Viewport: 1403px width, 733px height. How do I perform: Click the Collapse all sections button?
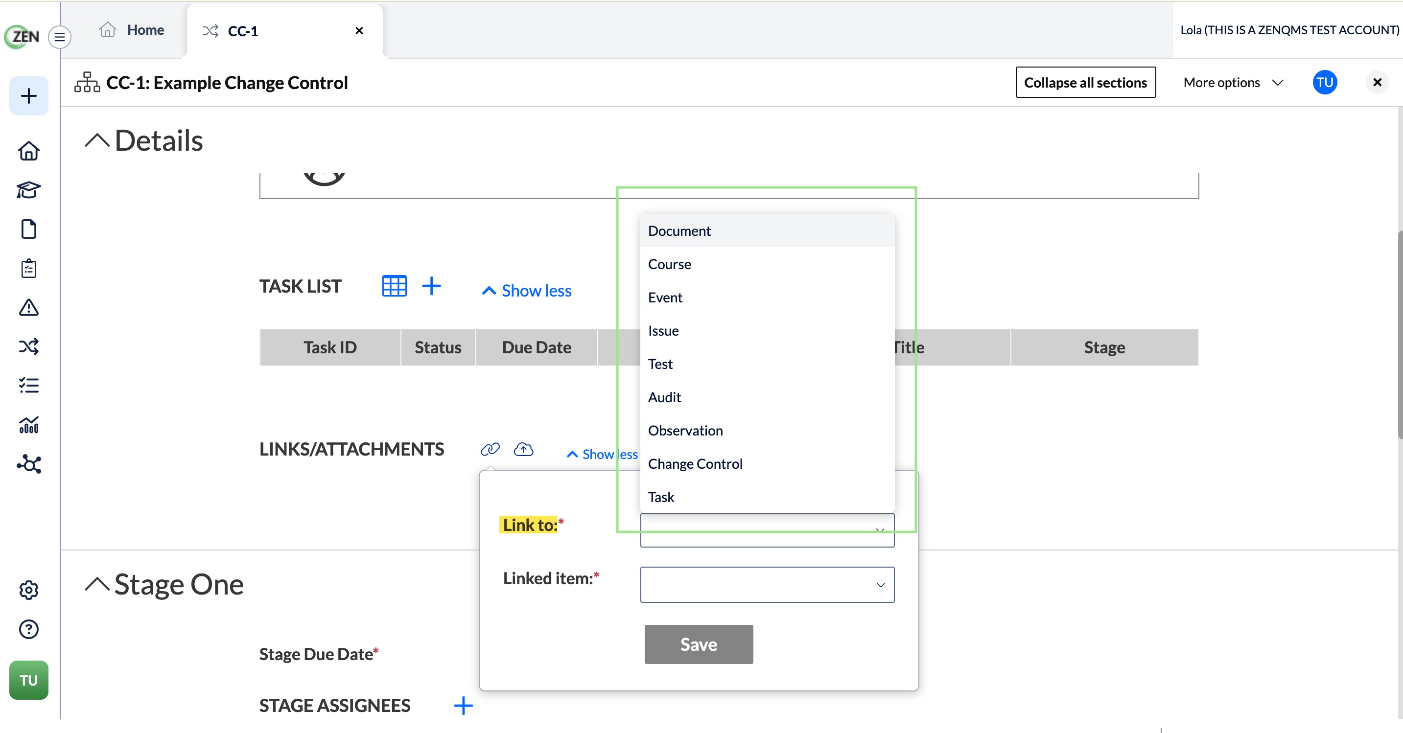pos(1085,83)
